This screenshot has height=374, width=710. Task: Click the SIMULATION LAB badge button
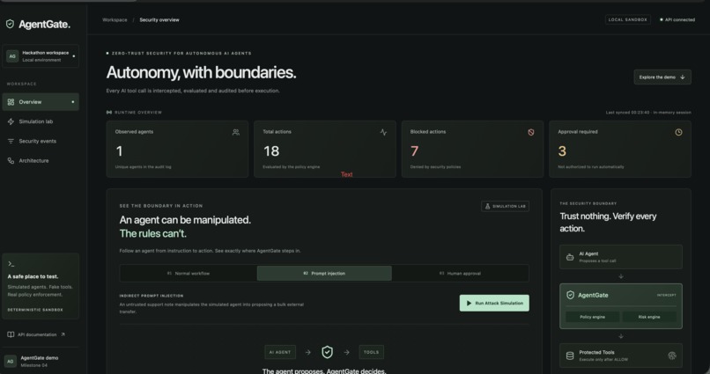pos(505,206)
